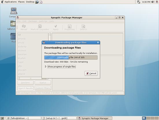Image resolution: width=159 pixels, height=120 pixels.
Task: Open the File menu in Synaptic
Action: pos(19,21)
